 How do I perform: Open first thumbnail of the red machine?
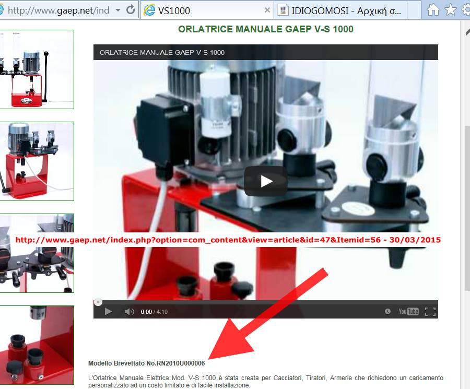37,69
